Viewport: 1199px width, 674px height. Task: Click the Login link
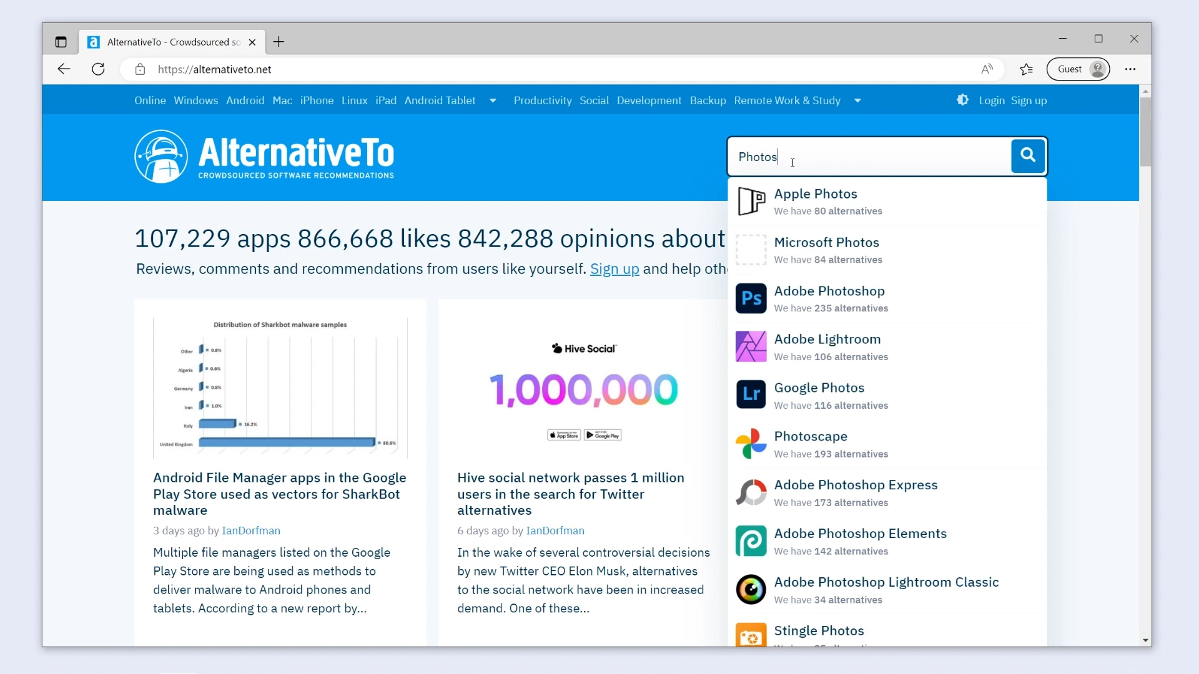991,100
